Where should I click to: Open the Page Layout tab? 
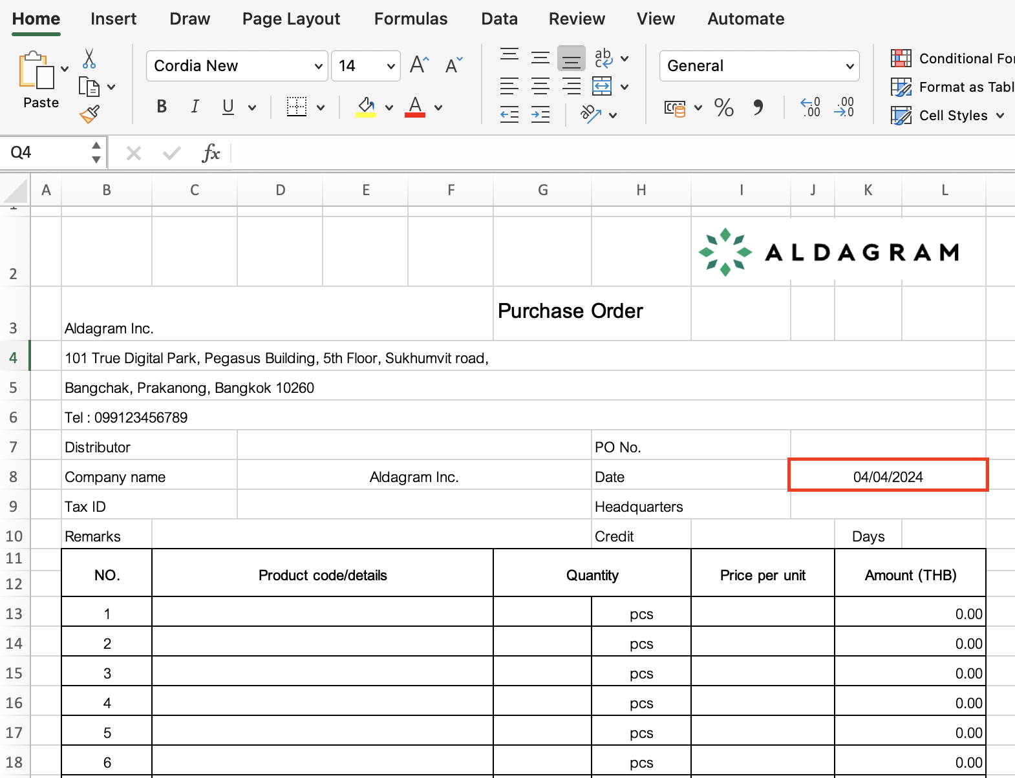[291, 19]
